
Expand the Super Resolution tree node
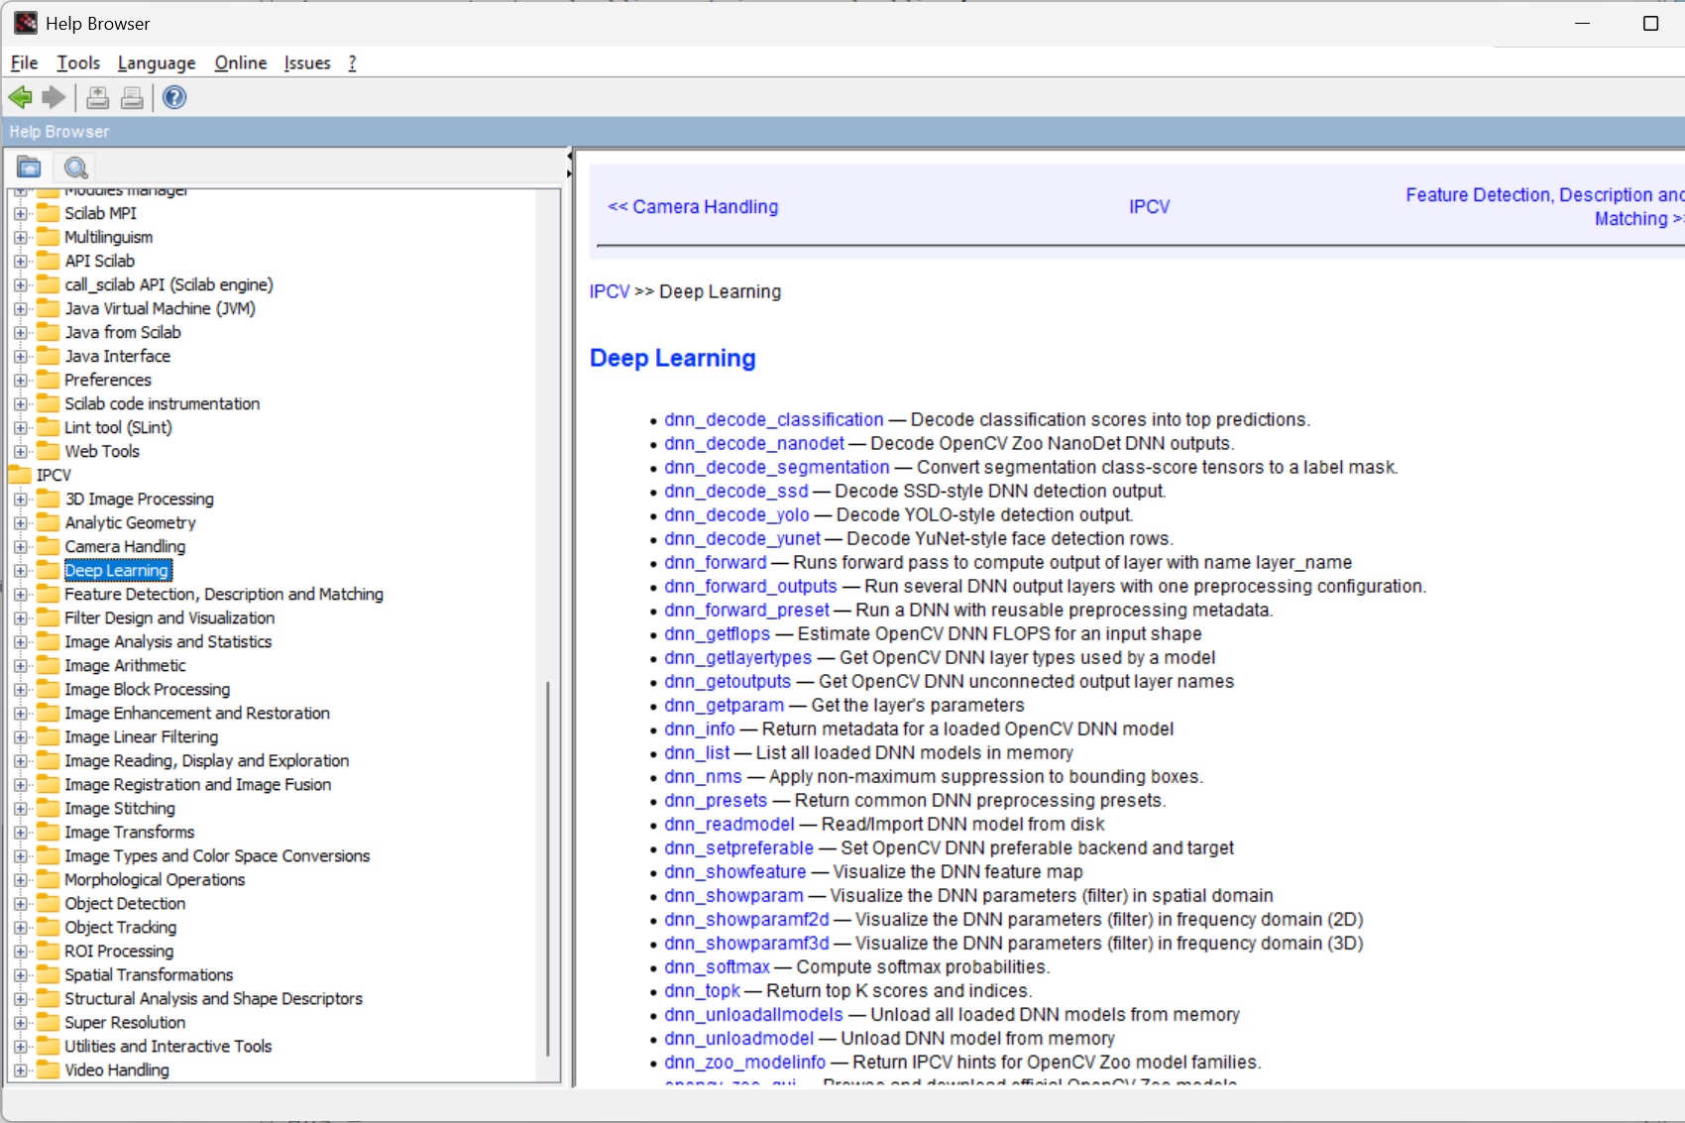pyautogui.click(x=21, y=1022)
